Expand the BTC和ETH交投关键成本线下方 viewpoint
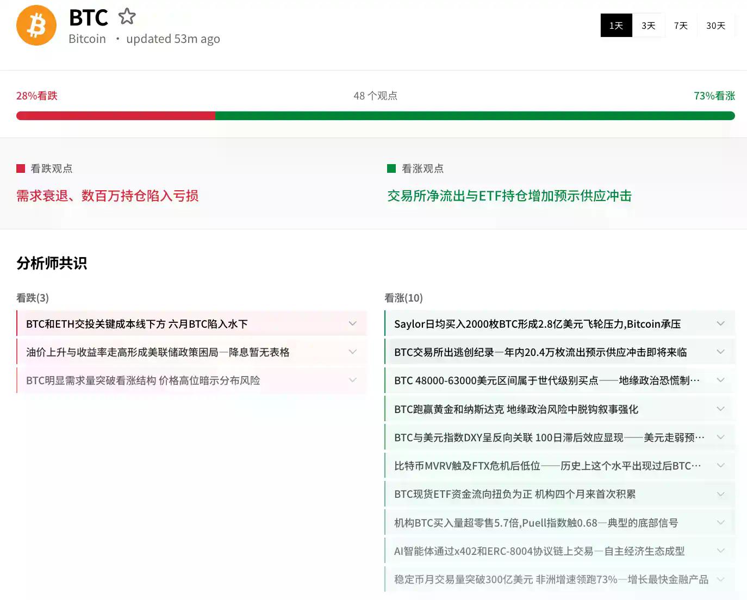Screen dimensions: 747x600 pos(352,323)
